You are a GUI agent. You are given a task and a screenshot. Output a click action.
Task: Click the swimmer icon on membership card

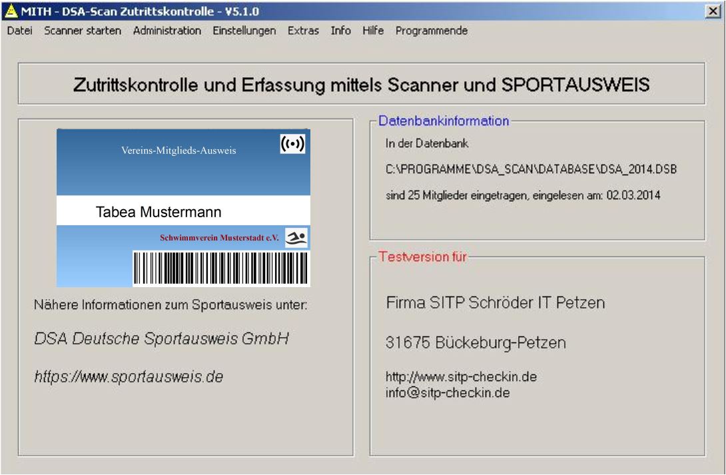click(x=296, y=238)
